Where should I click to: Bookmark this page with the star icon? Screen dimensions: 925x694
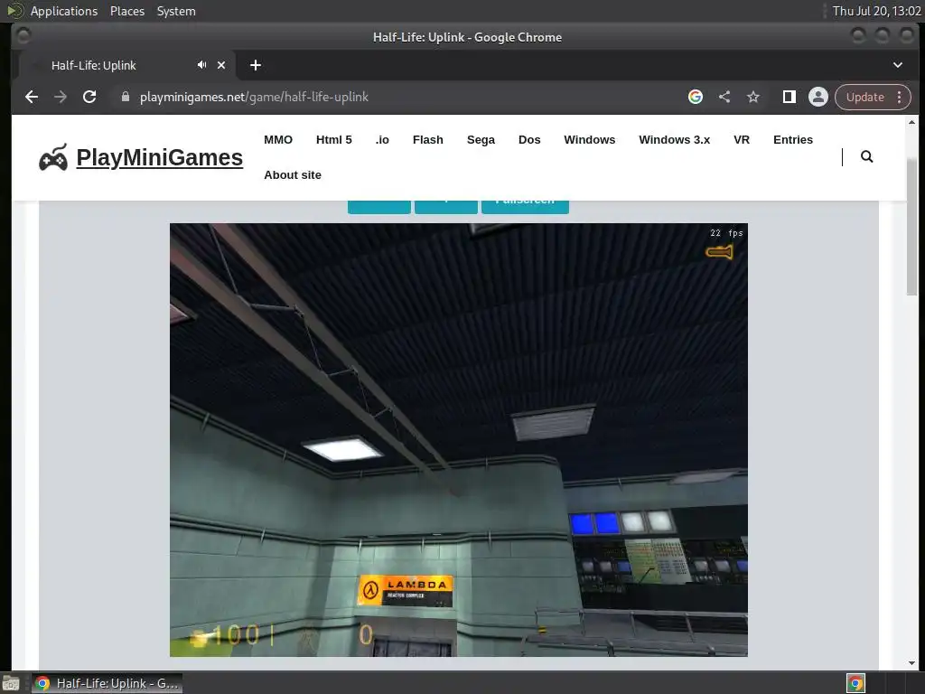tap(753, 97)
